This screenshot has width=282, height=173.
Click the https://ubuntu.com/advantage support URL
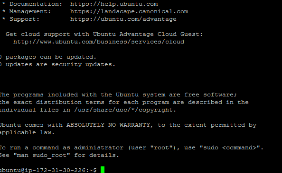tap(123, 19)
